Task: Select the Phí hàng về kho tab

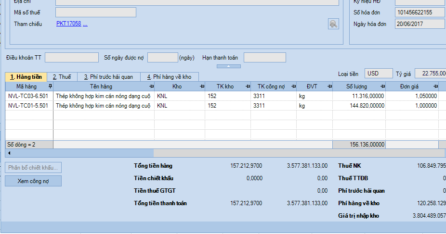Action: click(169, 77)
